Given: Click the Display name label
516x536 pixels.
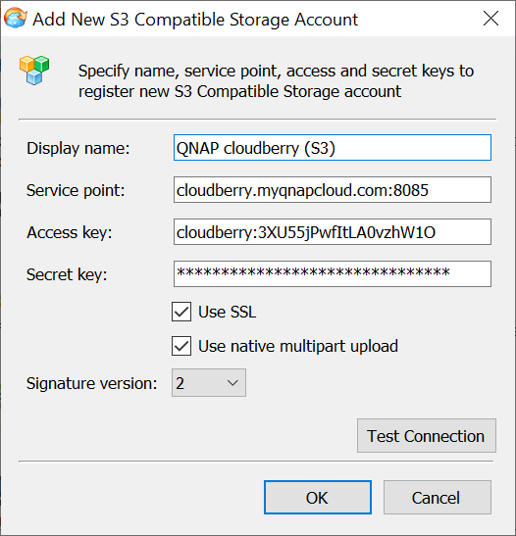Looking at the screenshot, I should (x=78, y=148).
